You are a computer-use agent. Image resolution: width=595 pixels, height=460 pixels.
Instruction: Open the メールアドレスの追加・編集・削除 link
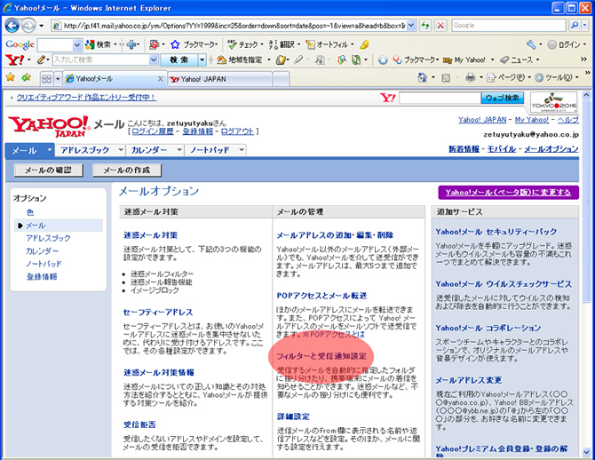point(335,235)
